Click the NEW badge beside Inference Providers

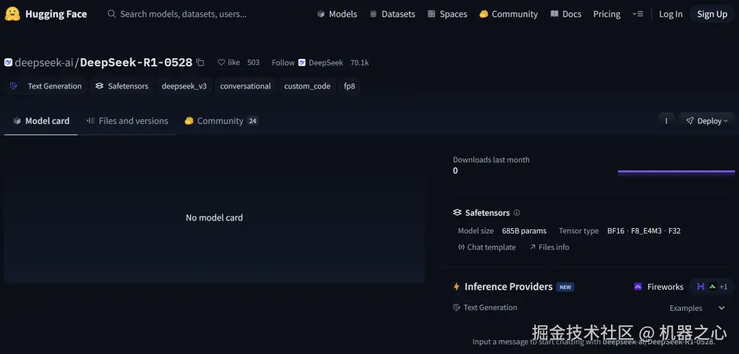pos(565,287)
